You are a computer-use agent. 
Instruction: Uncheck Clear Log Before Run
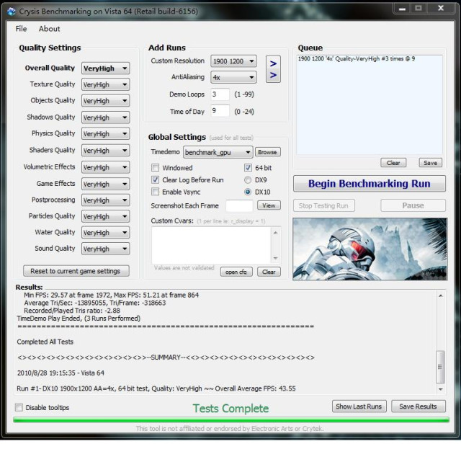tap(156, 179)
